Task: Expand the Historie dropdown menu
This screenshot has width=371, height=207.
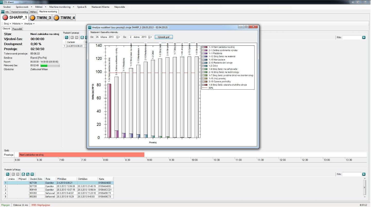Action: tap(17, 24)
